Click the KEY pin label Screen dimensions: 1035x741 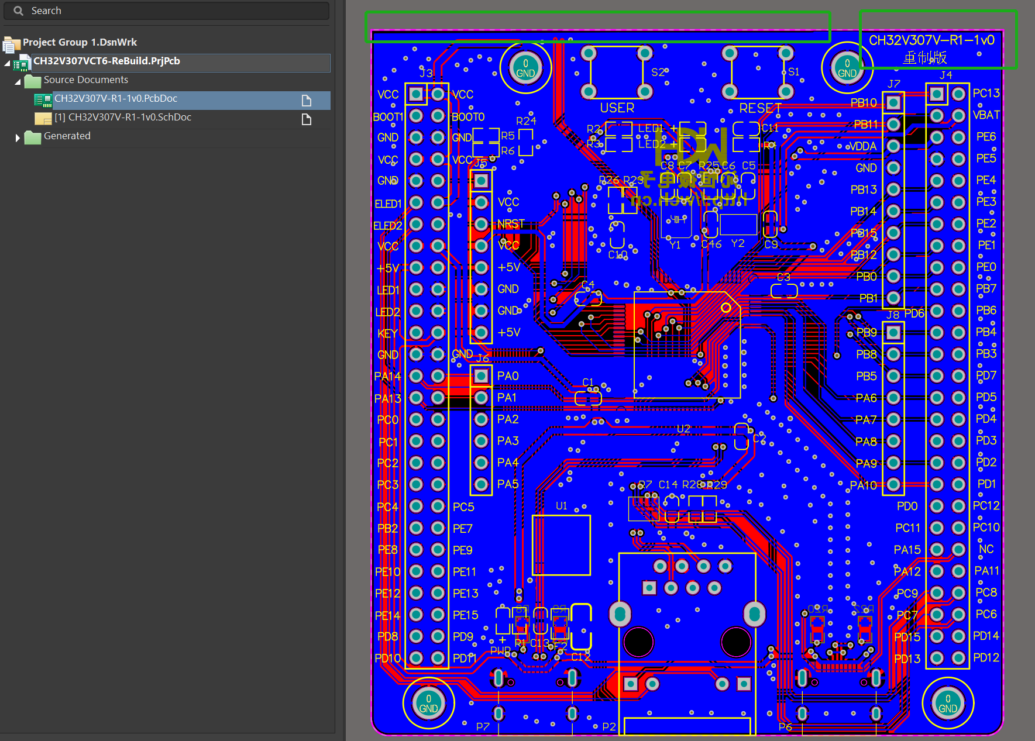coord(388,334)
